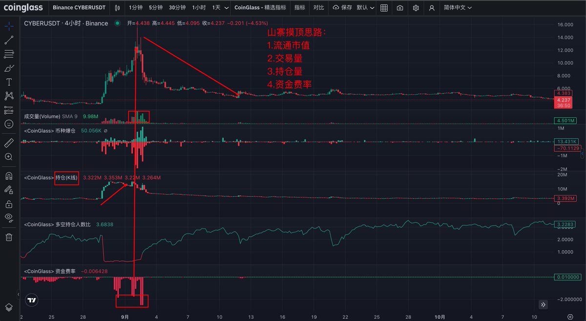Click the green market status dot
The width and height of the screenshot is (586, 321).
point(117,23)
